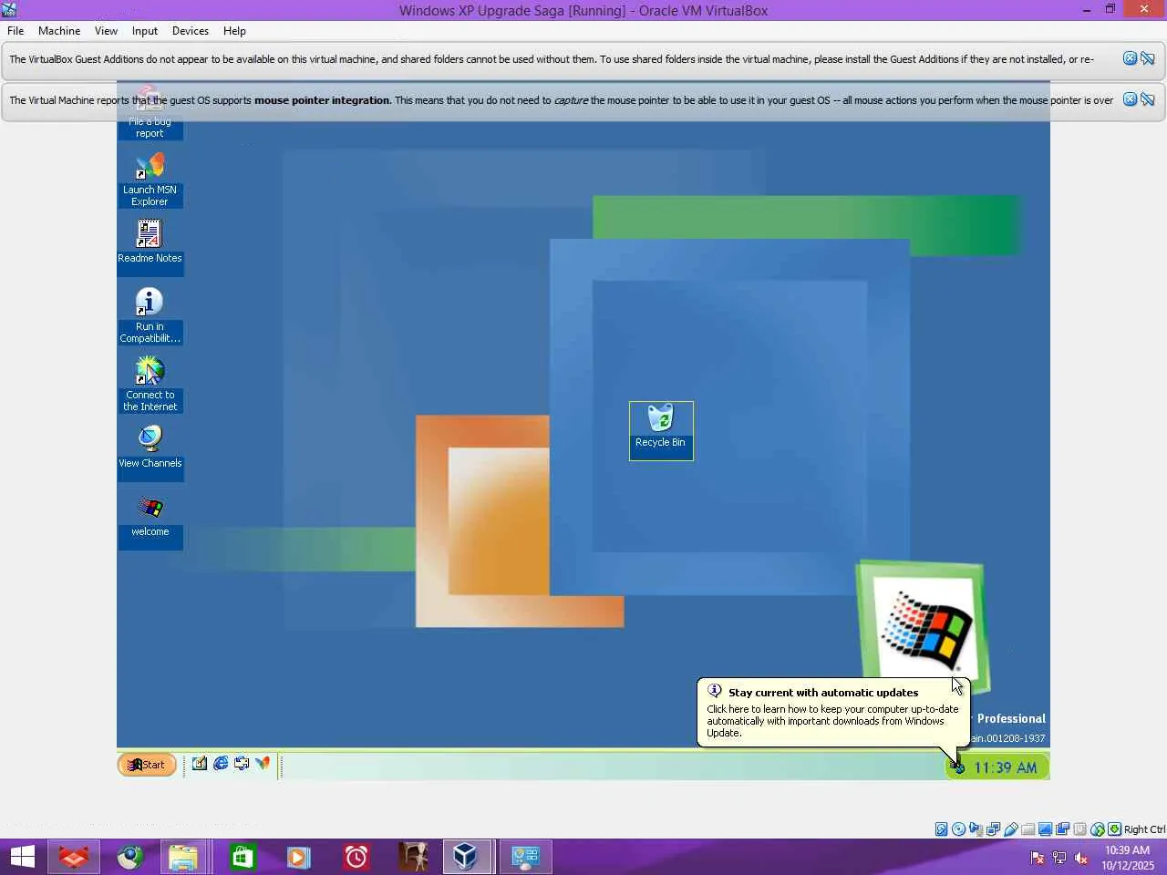
Task: Close the VirtualBox VM window
Action: click(x=1144, y=9)
